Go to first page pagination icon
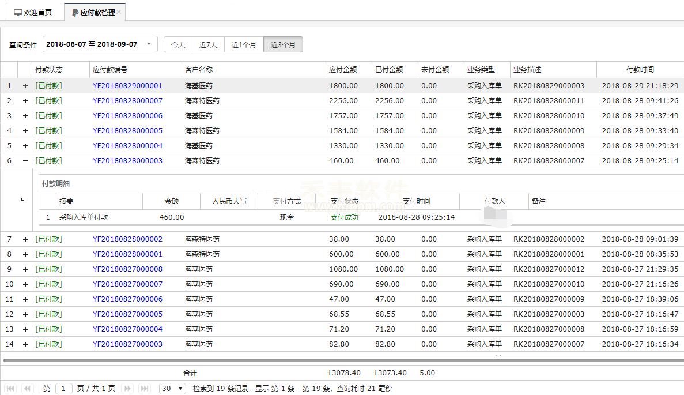 10,389
